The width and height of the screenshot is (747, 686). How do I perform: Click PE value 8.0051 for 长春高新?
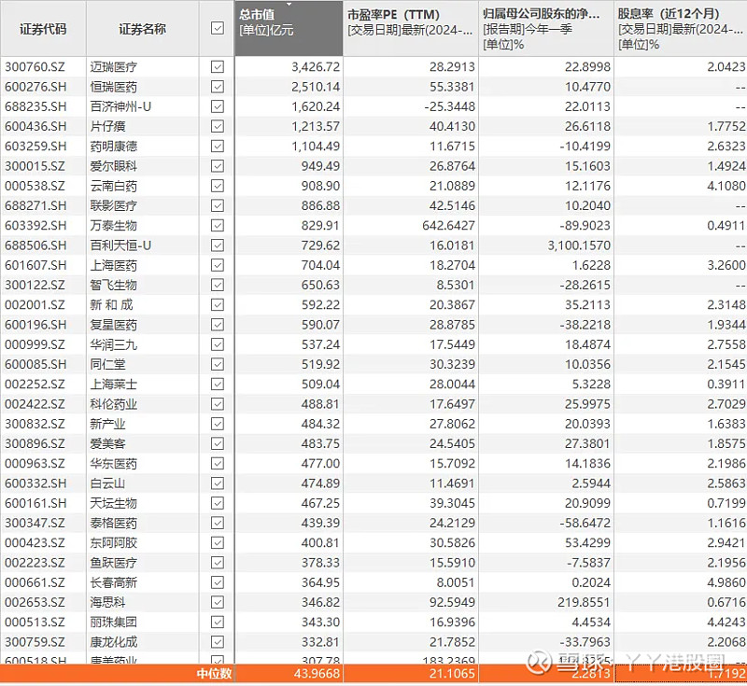[455, 582]
